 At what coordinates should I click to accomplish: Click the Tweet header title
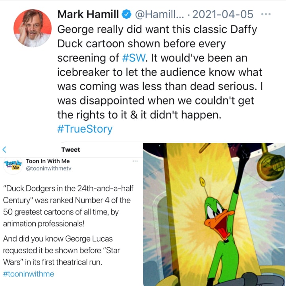point(71,150)
